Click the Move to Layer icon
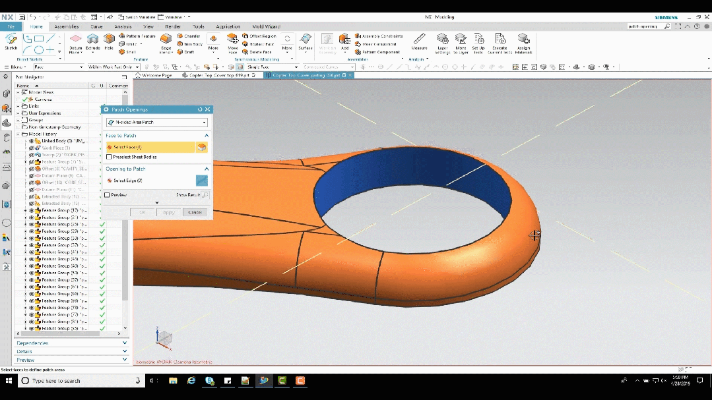Screen dimensions: 712x400 [x=461, y=43]
